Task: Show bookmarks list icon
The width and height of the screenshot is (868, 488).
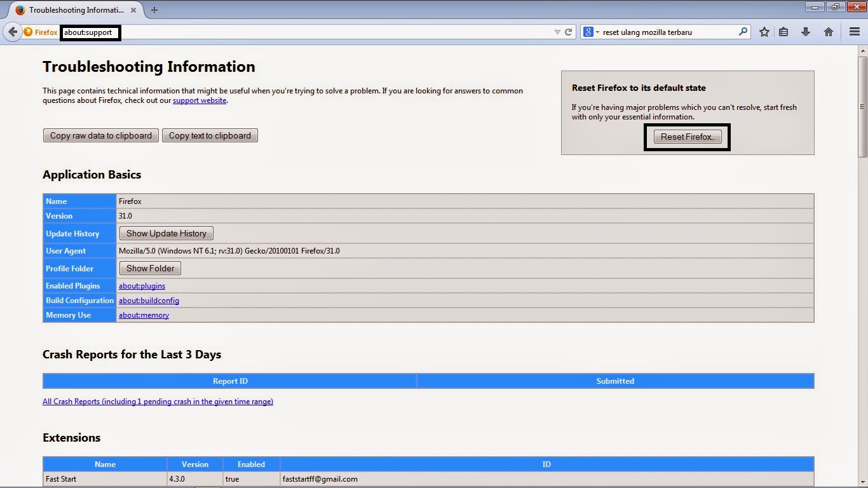Action: 783,32
